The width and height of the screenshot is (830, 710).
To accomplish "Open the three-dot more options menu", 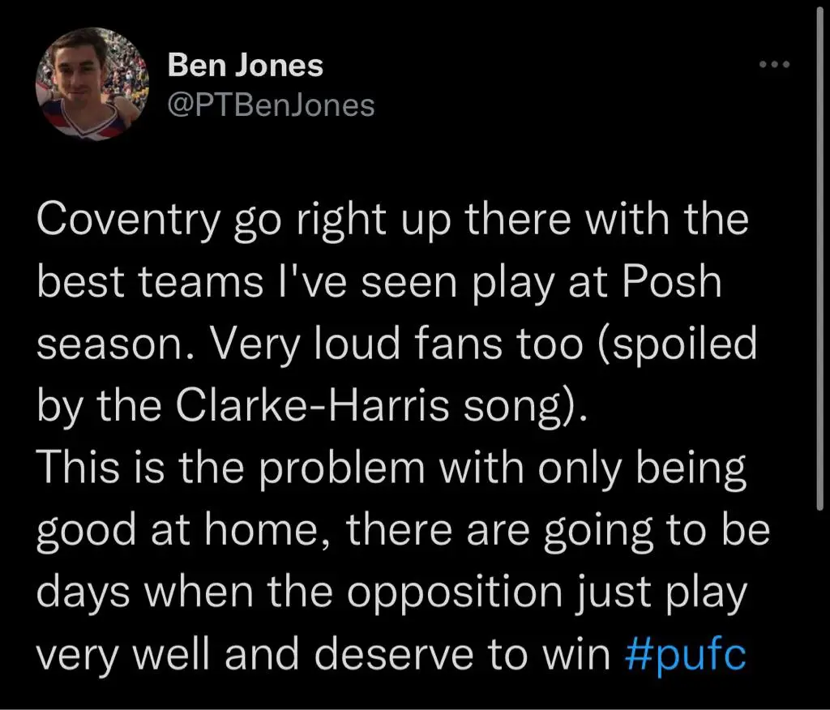I will click(x=774, y=65).
